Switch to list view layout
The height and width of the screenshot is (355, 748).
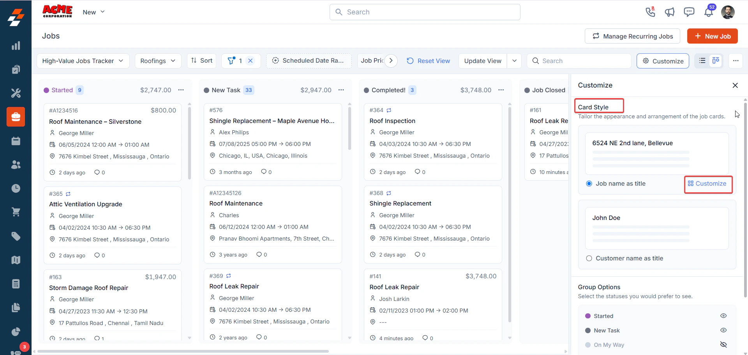702,61
